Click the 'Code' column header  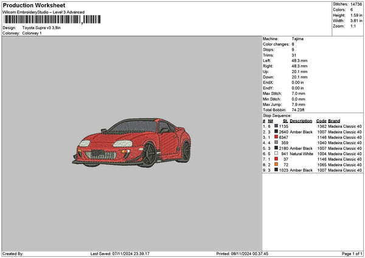pos(321,121)
